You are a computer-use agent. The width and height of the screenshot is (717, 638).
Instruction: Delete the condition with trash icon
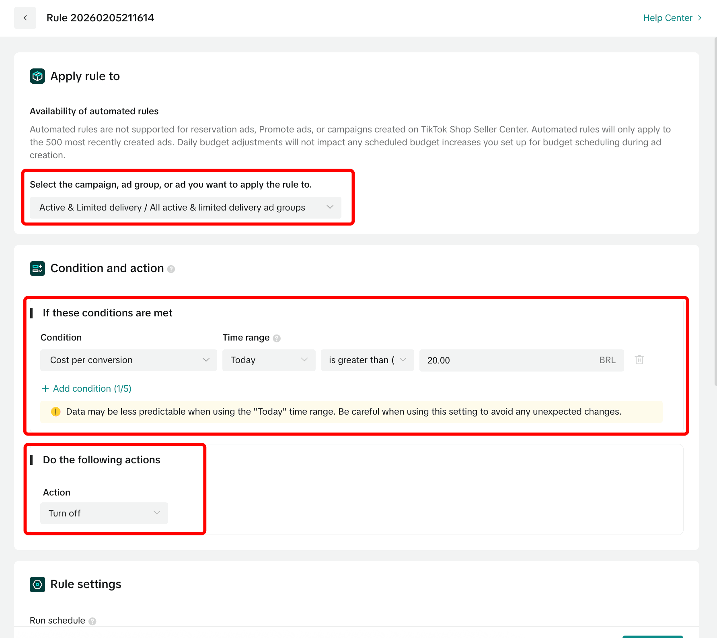pyautogui.click(x=639, y=360)
